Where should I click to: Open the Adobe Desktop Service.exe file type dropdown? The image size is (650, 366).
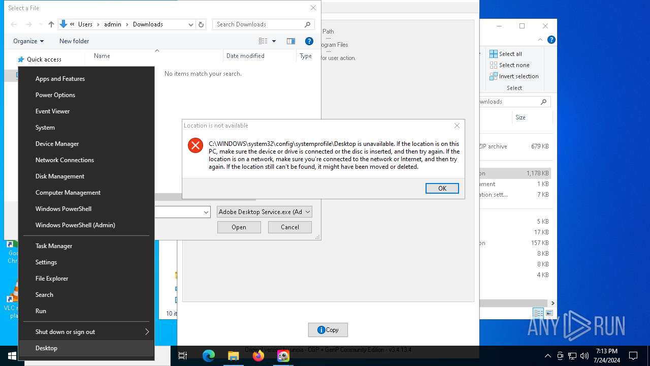click(264, 212)
